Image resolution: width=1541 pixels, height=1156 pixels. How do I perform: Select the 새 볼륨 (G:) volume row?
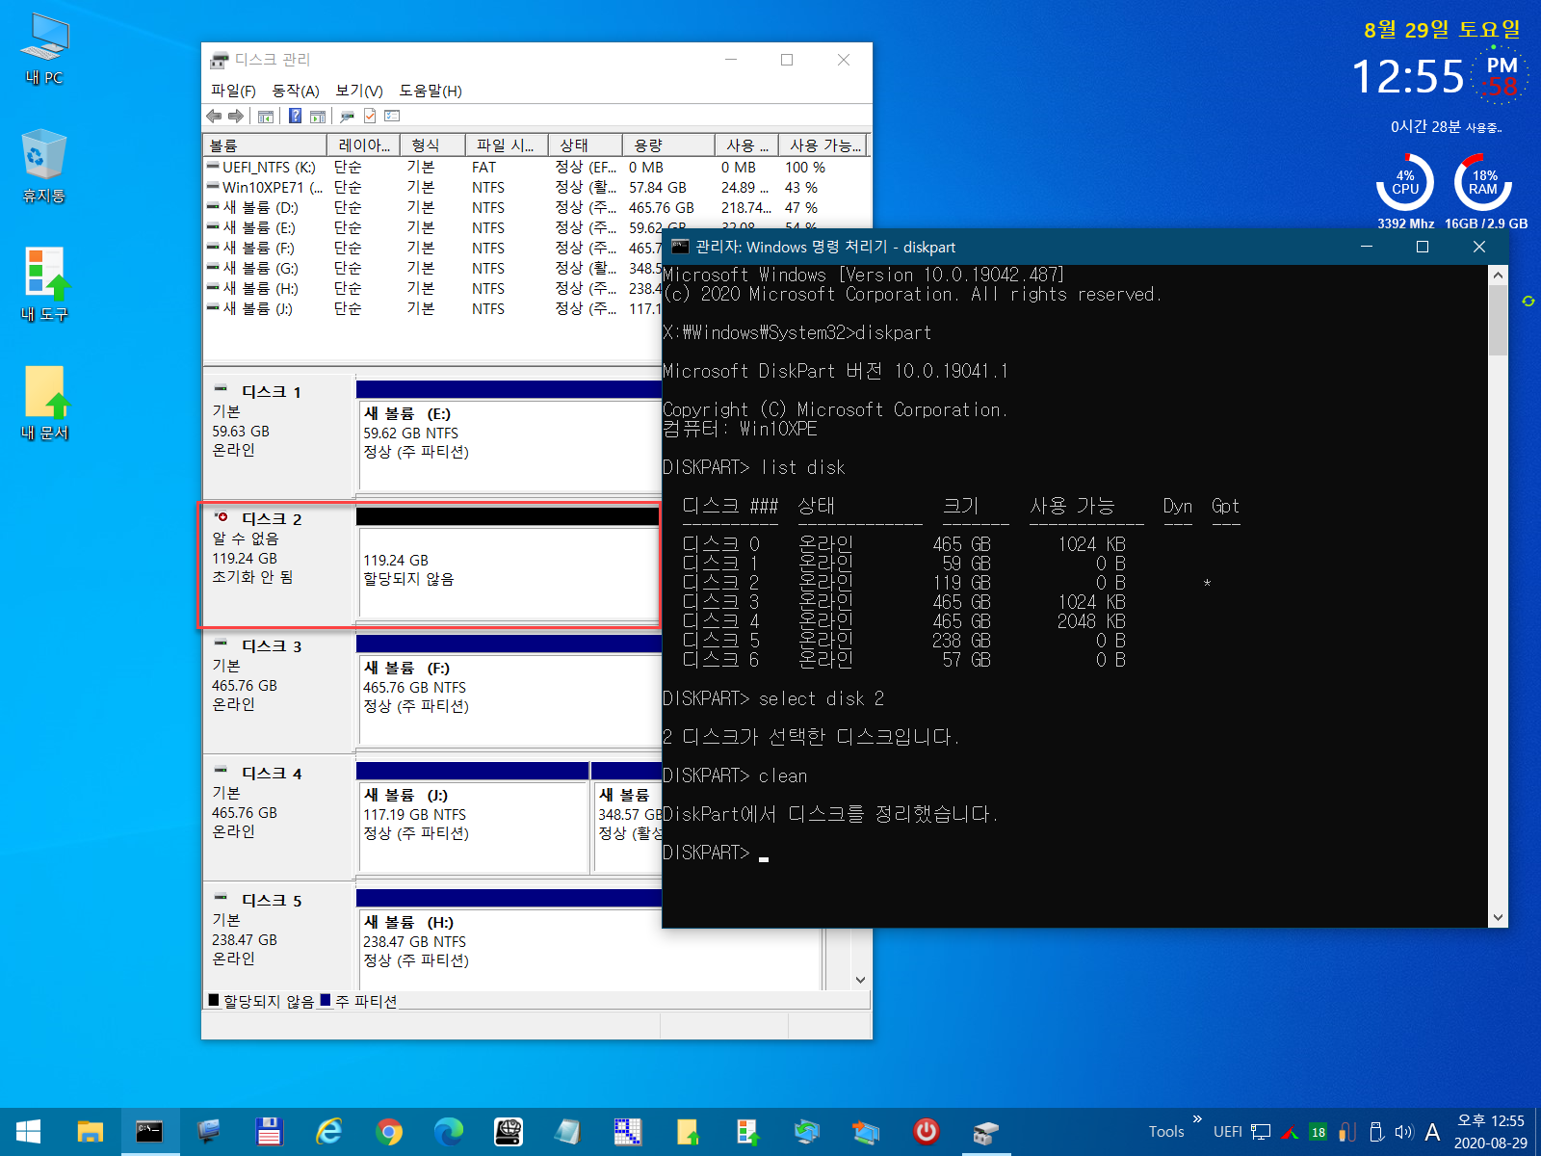pyautogui.click(x=432, y=269)
